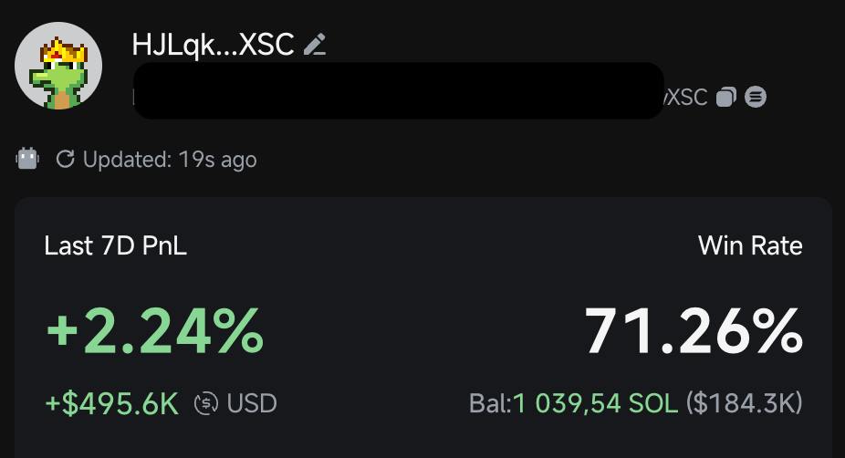This screenshot has height=458, width=845.
Task: Click the Bal: label
Action: 490,403
